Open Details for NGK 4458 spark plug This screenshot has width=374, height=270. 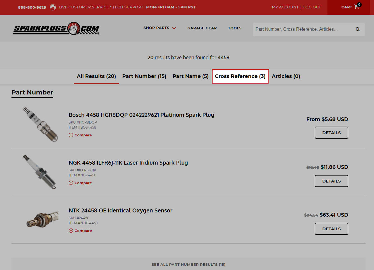332,181
